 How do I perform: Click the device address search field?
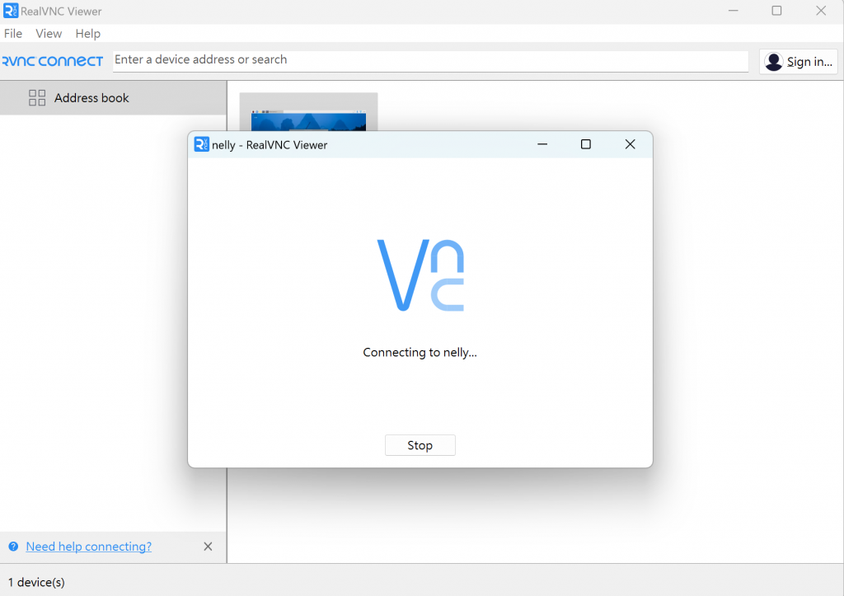[430, 60]
